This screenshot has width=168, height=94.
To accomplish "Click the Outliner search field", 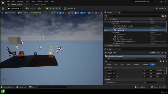I will (x=133, y=16).
